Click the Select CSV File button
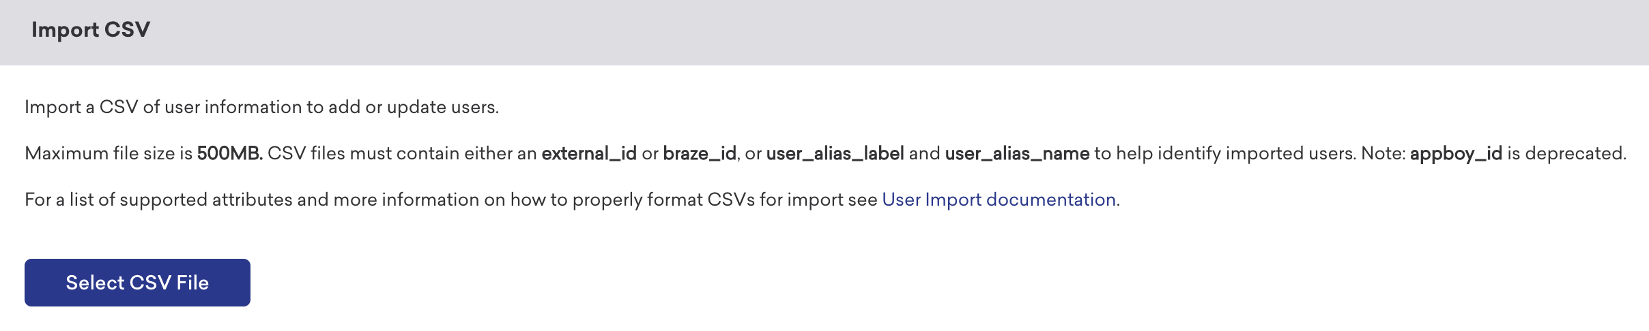Image resolution: width=1649 pixels, height=331 pixels. pyautogui.click(x=137, y=283)
